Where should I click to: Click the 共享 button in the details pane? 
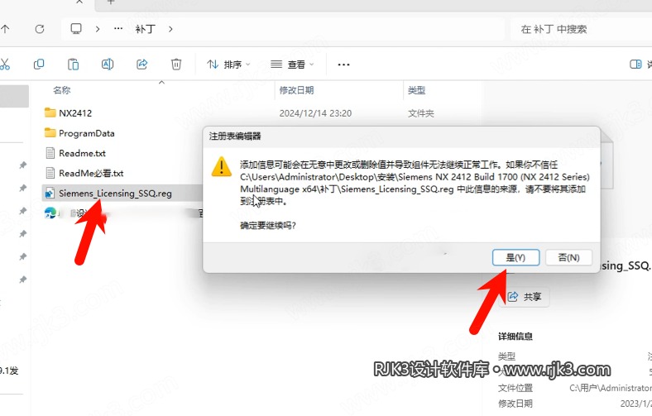(525, 297)
